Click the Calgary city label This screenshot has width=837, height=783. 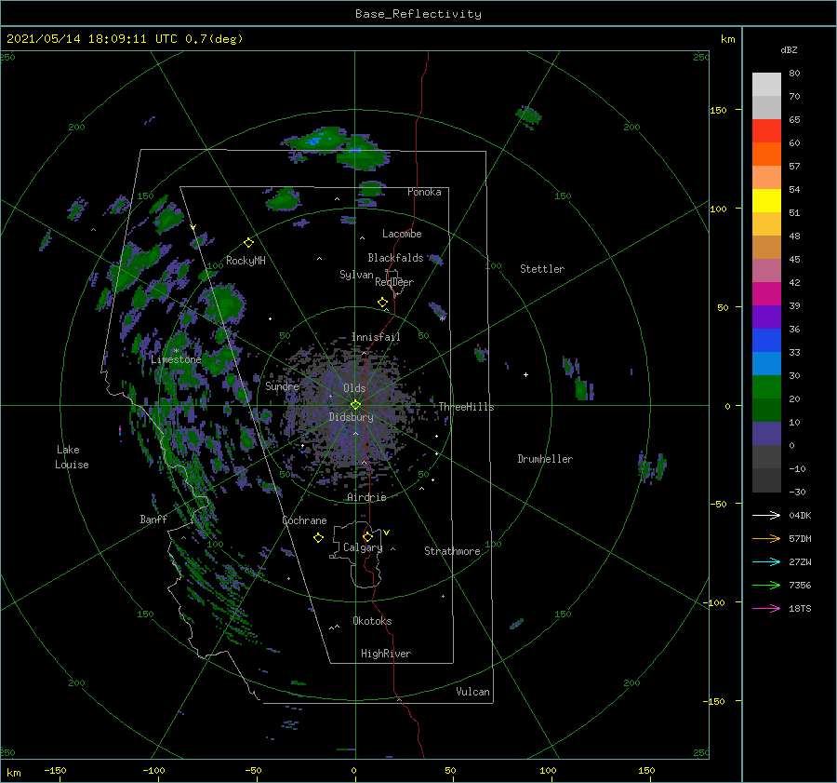click(x=363, y=547)
